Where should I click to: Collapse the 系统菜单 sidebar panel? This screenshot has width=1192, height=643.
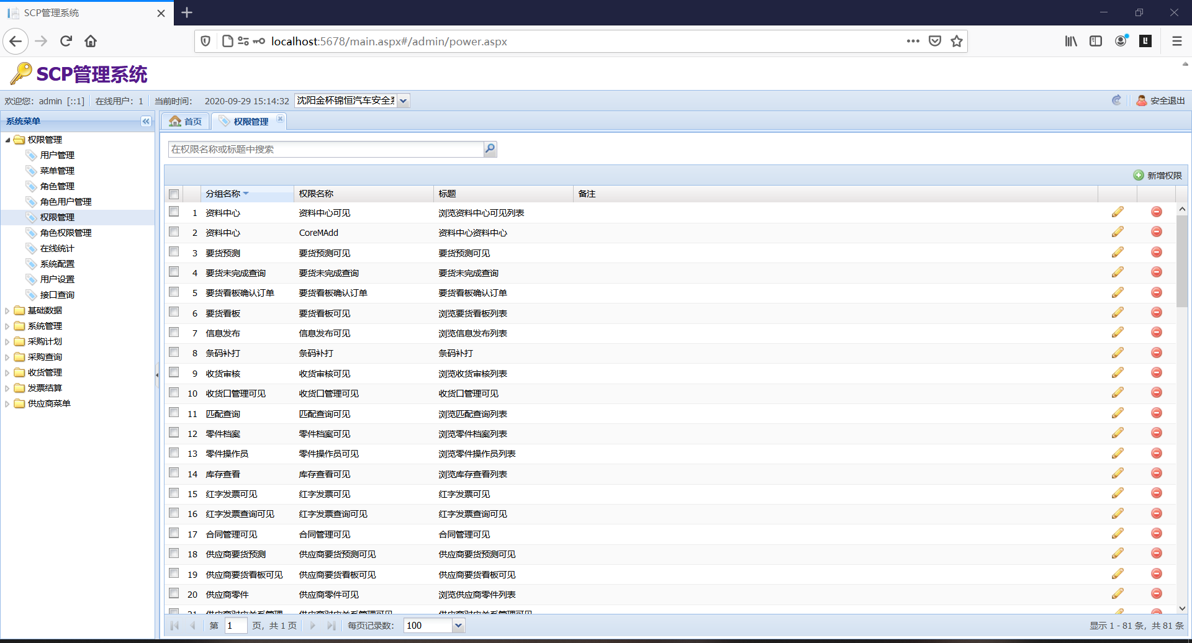click(x=146, y=121)
